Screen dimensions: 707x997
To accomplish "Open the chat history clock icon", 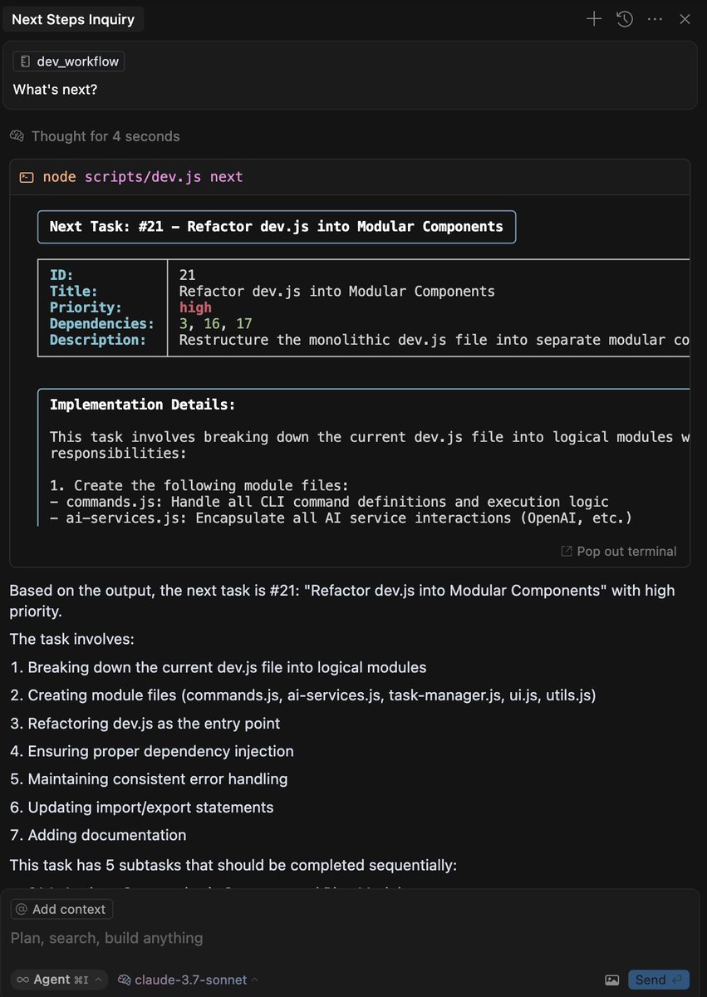I will (x=625, y=19).
